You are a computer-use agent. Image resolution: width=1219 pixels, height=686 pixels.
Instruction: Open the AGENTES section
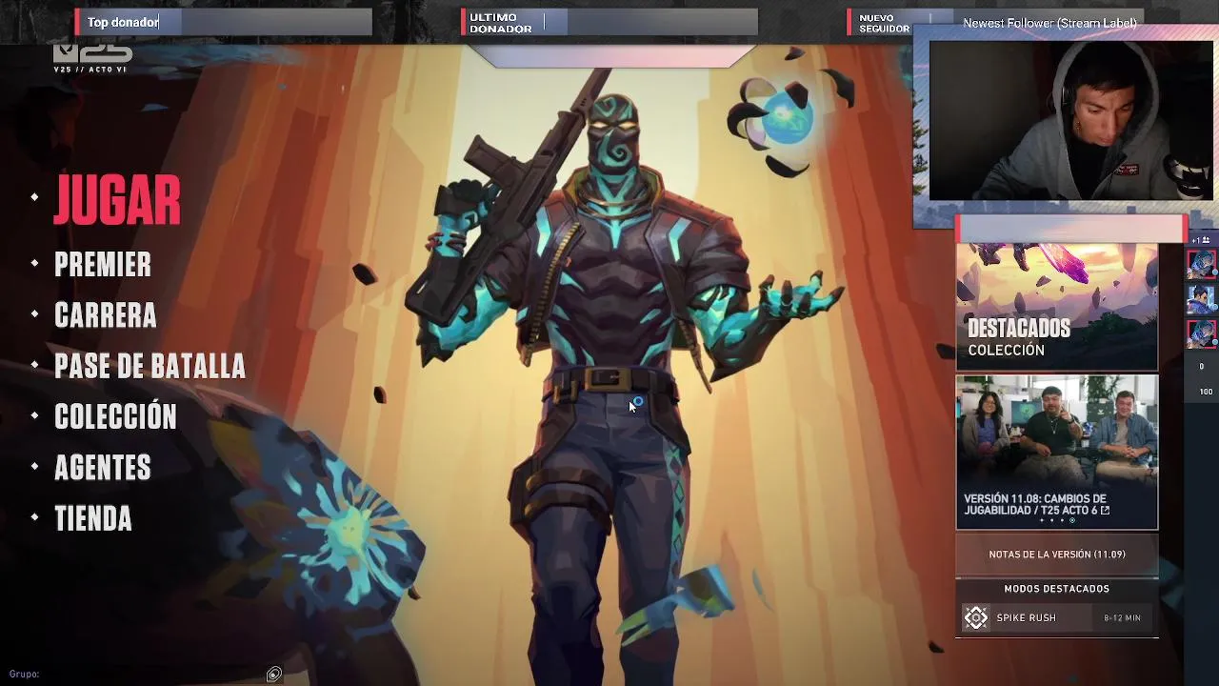102,468
